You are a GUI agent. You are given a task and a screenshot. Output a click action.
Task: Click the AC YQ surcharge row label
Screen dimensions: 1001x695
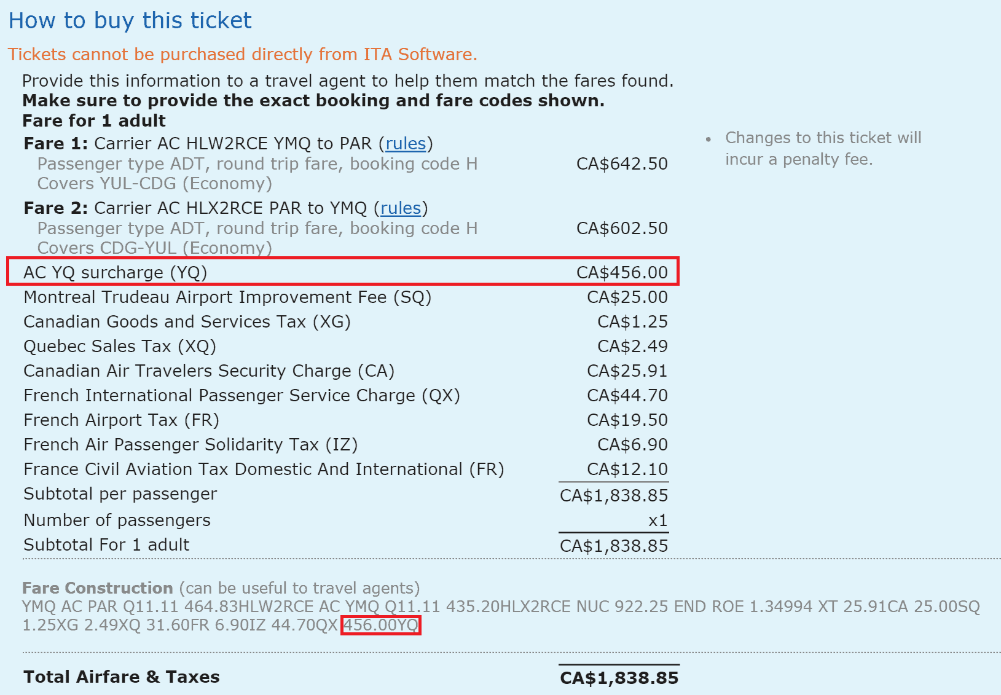[116, 273]
